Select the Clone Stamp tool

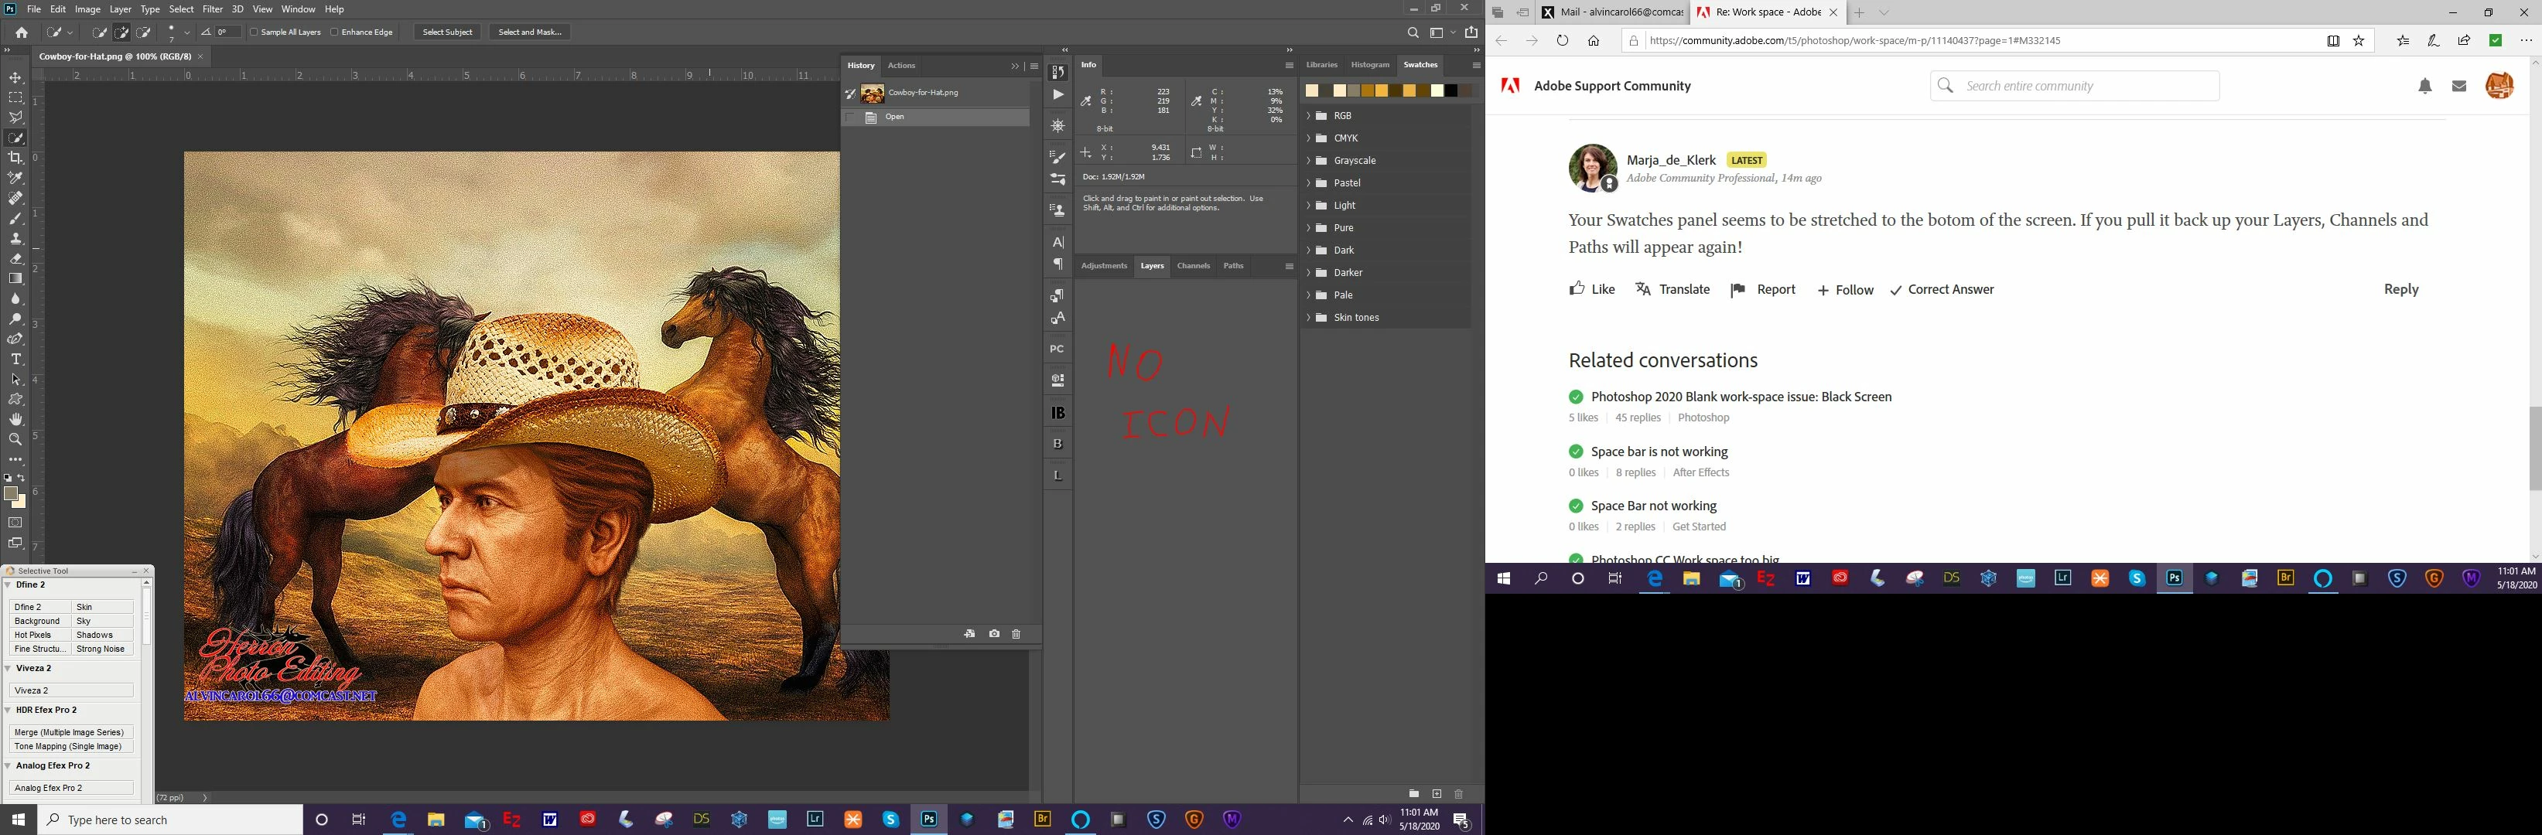(15, 239)
